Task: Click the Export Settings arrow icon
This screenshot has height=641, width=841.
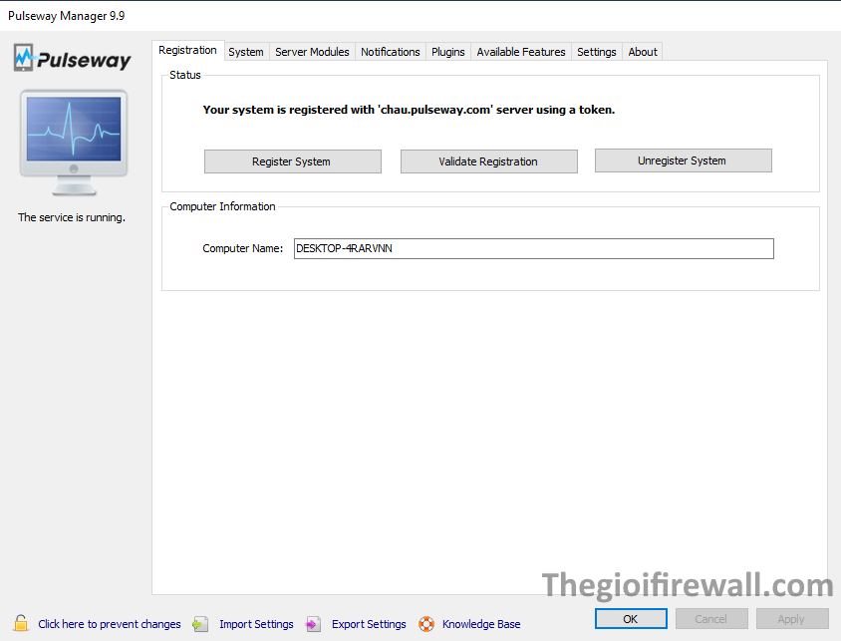Action: point(314,624)
